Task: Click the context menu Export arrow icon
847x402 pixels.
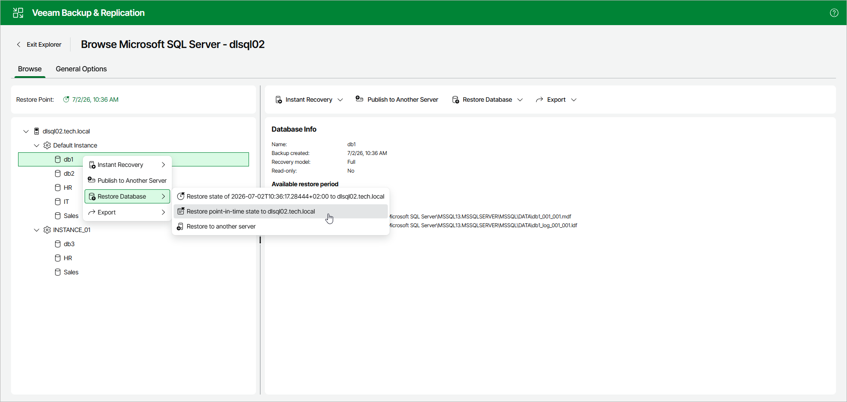Action: coord(92,212)
